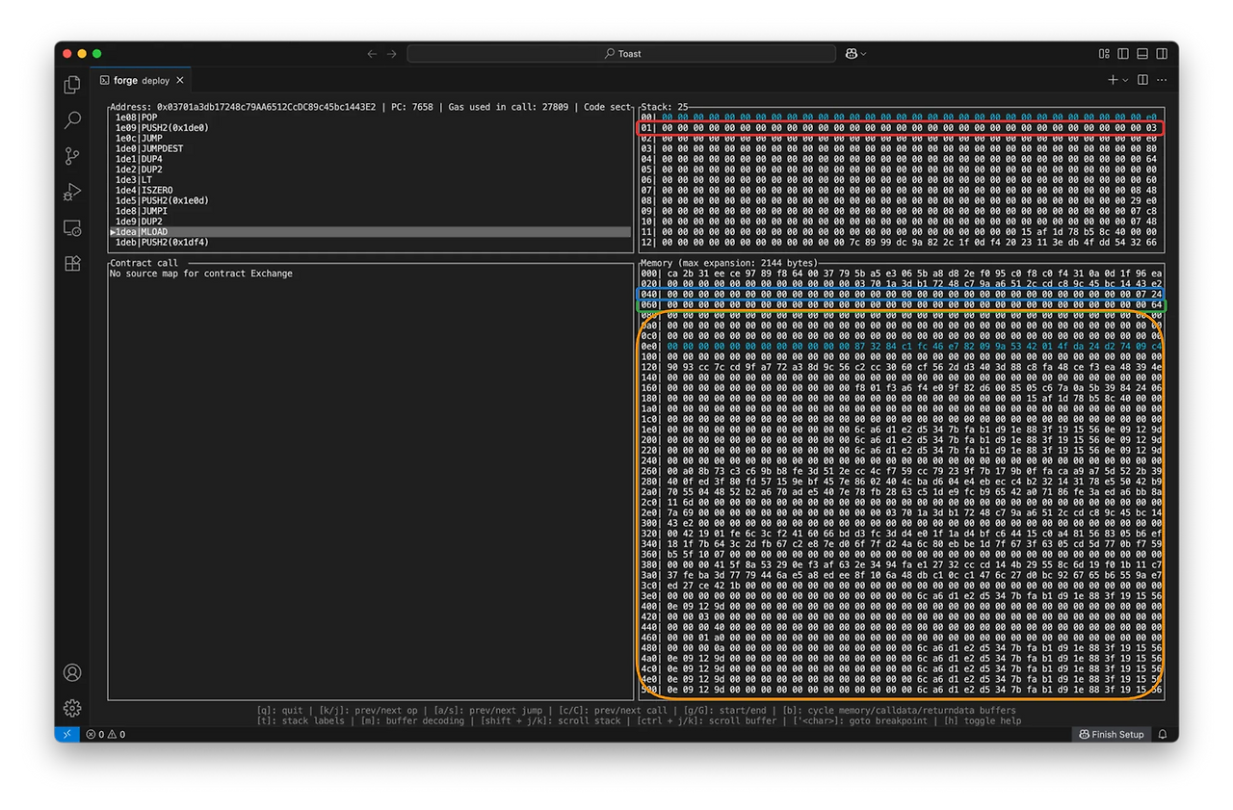The height and width of the screenshot is (810, 1233).
Task: Click the errors and warnings status indicator
Action: pyautogui.click(x=106, y=734)
